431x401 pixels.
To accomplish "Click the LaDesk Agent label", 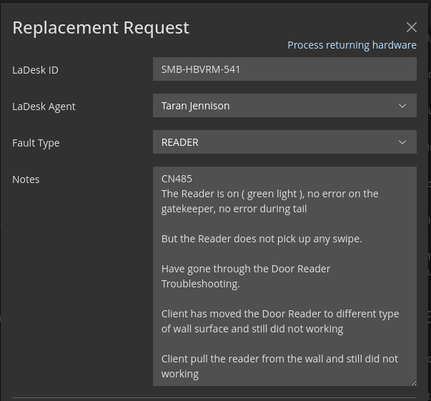I will pos(44,107).
